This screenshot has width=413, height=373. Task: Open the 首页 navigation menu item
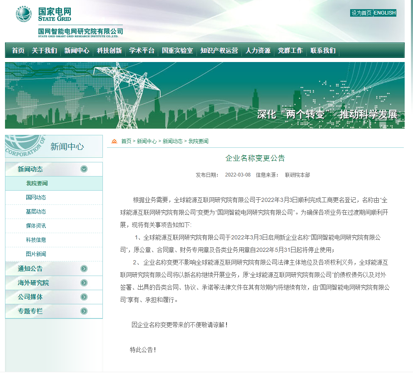(18, 50)
